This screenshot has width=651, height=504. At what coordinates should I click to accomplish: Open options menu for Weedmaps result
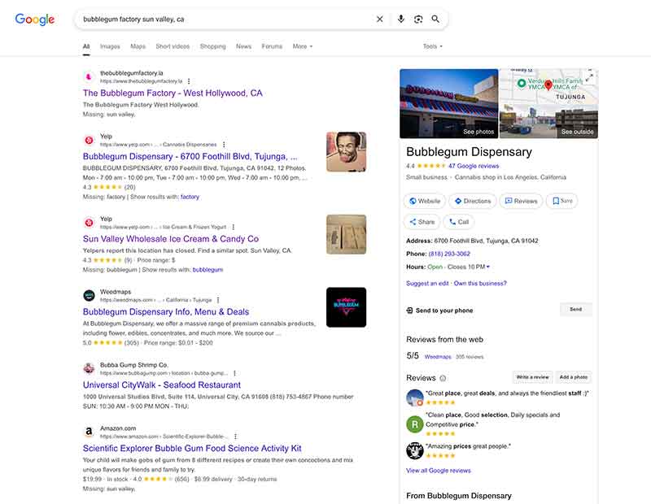218,300
